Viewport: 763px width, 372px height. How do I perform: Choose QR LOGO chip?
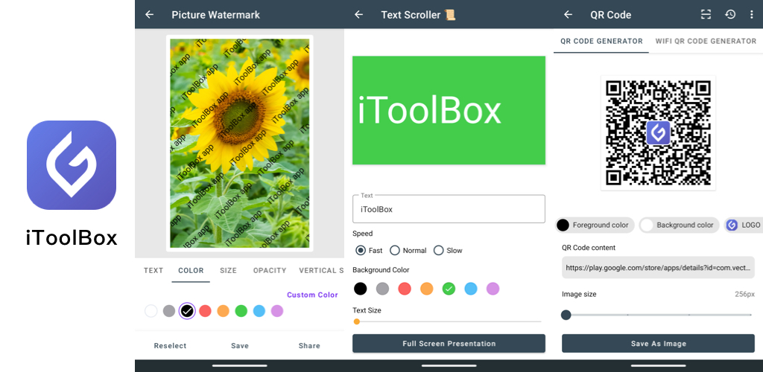(x=744, y=225)
